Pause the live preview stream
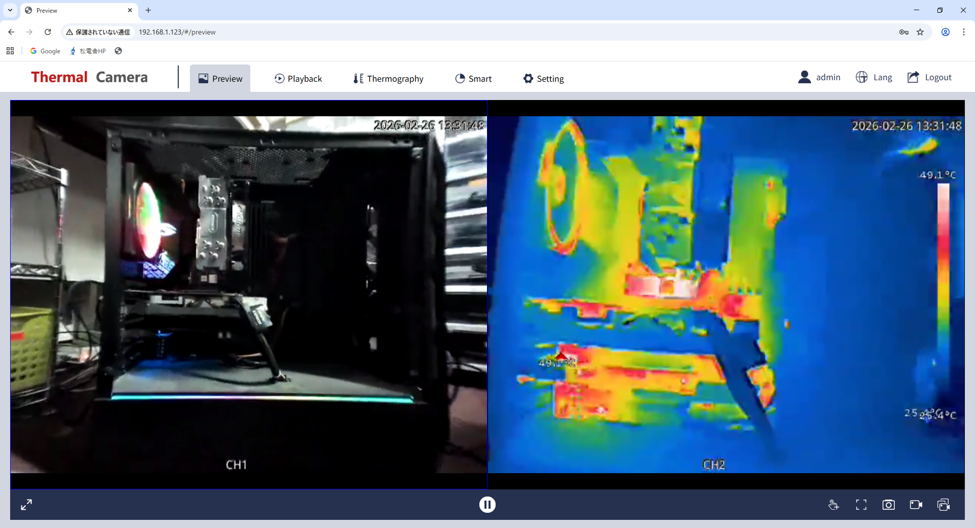This screenshot has height=528, width=975. 487,505
